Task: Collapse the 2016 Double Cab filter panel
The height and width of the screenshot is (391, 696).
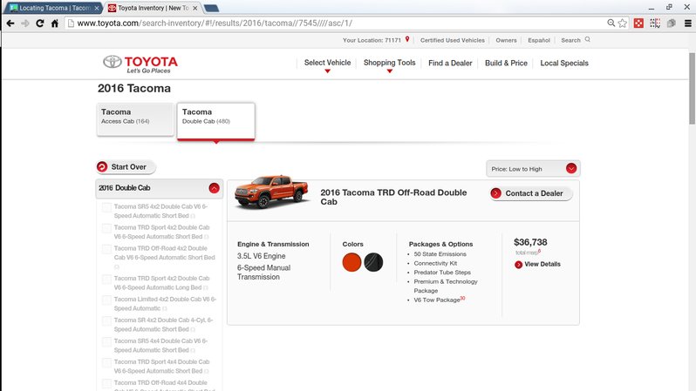Action: tap(214, 188)
